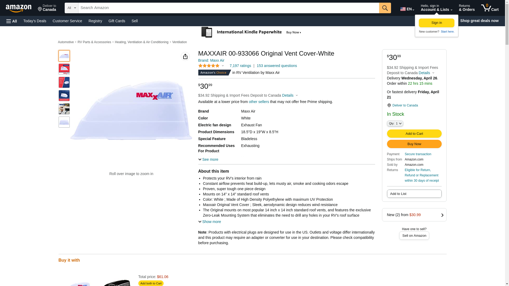This screenshot has height=286, width=509.
Task: Select the second product thumbnail image
Action: 64,69
